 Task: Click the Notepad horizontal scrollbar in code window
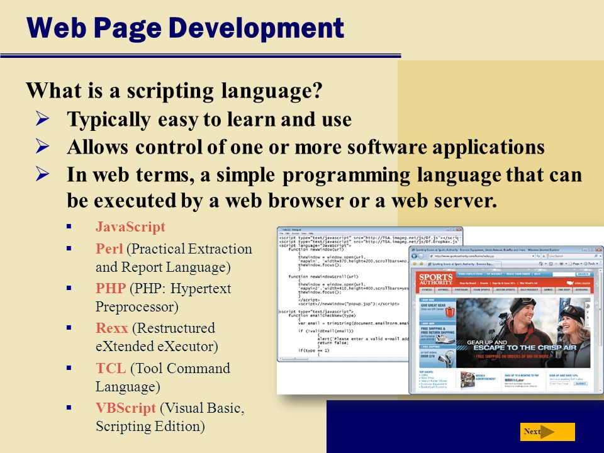pyautogui.click(x=343, y=359)
